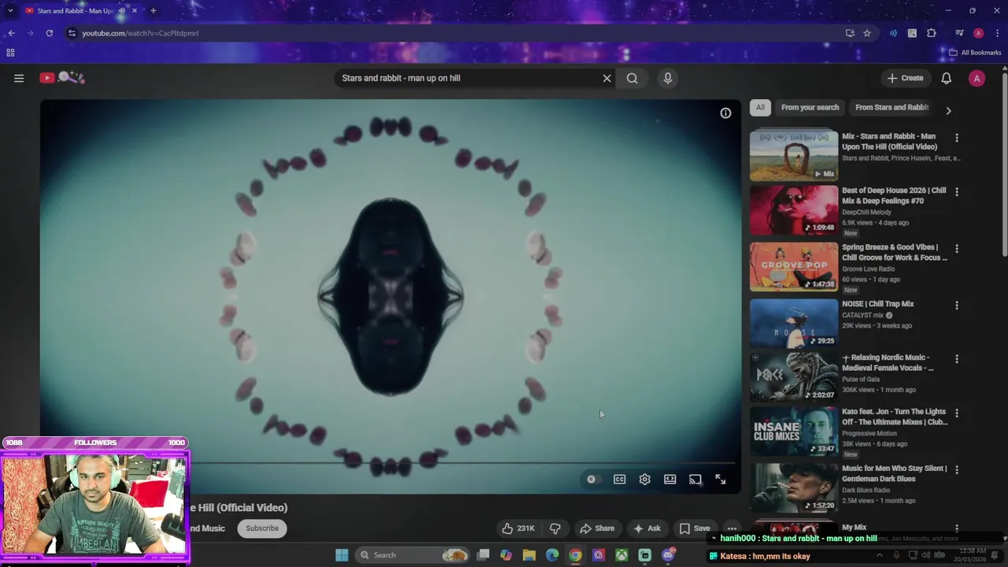Seek on the video progress bar
This screenshot has width=1008, height=567.
point(390,463)
